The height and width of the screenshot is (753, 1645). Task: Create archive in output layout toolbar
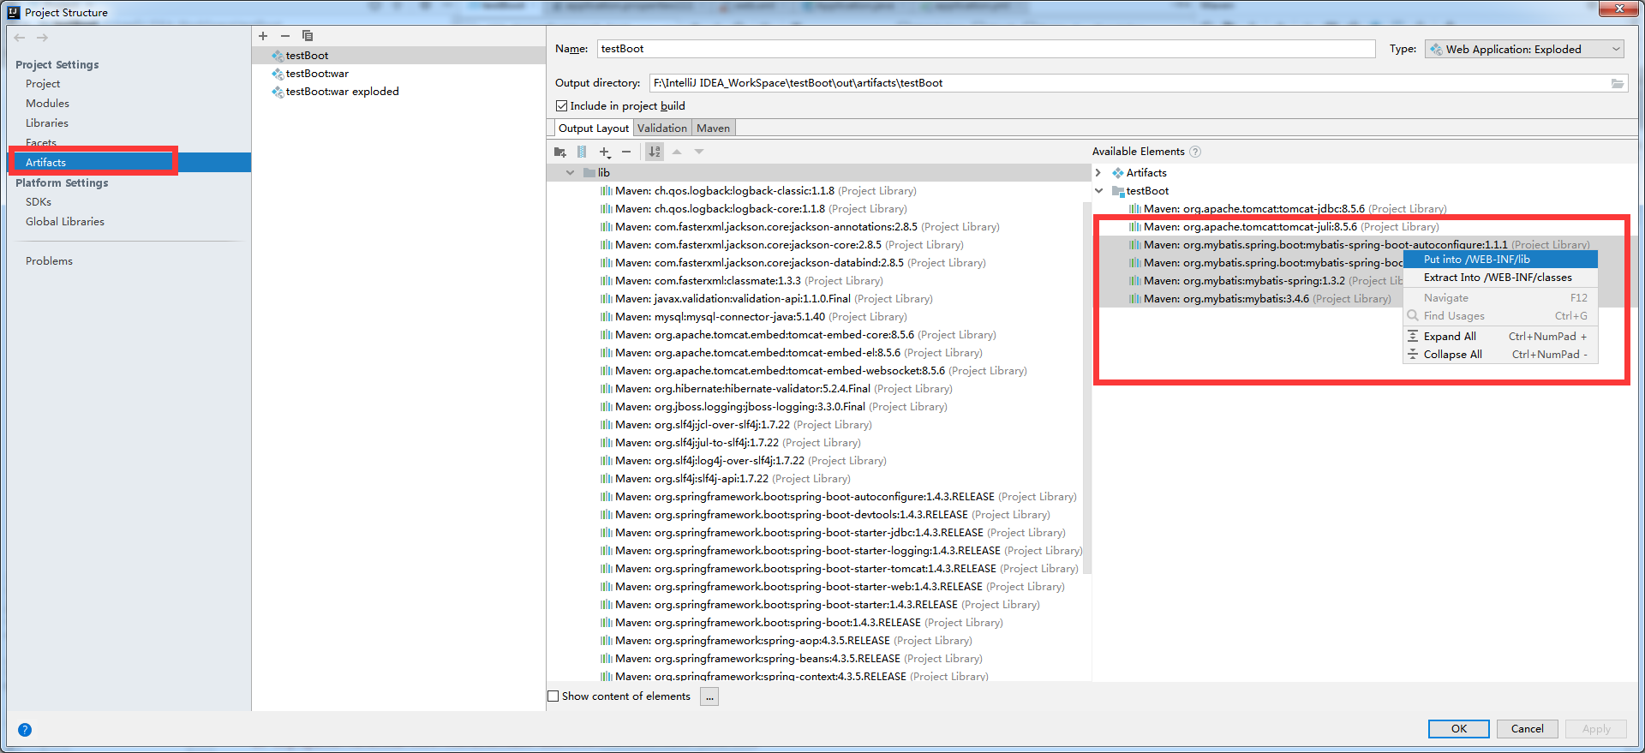[x=583, y=152]
